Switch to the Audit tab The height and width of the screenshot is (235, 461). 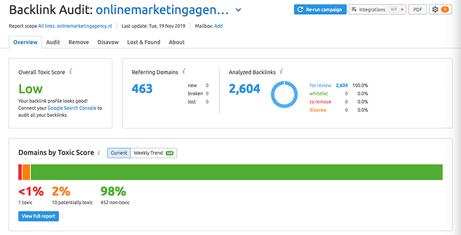[53, 42]
